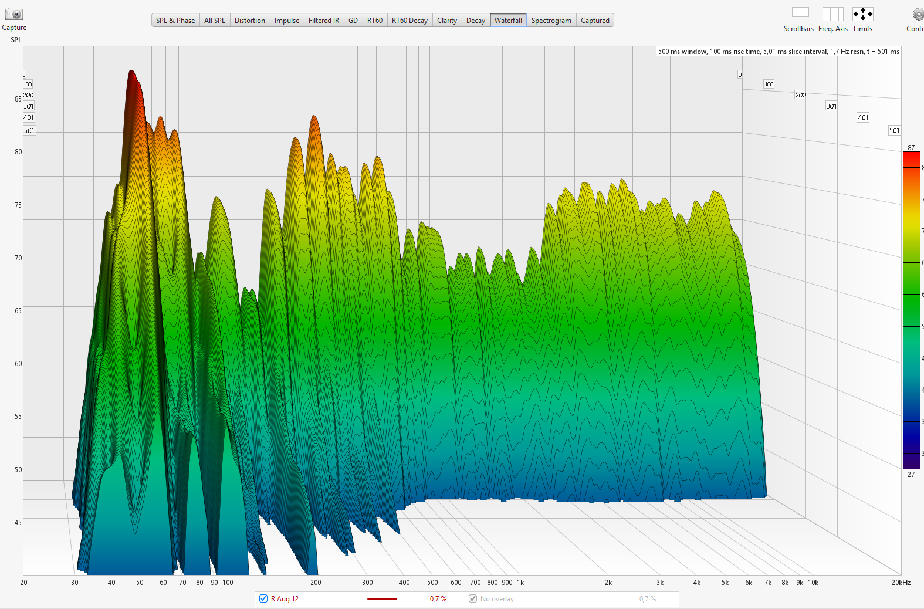The height and width of the screenshot is (609, 924).
Task: Click the red 0,7 % smoothing value
Action: (438, 599)
